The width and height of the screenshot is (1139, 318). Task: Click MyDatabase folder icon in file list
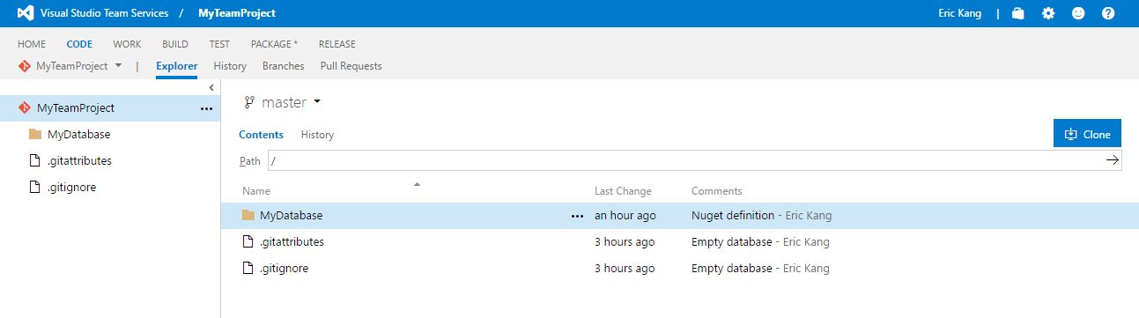click(248, 215)
